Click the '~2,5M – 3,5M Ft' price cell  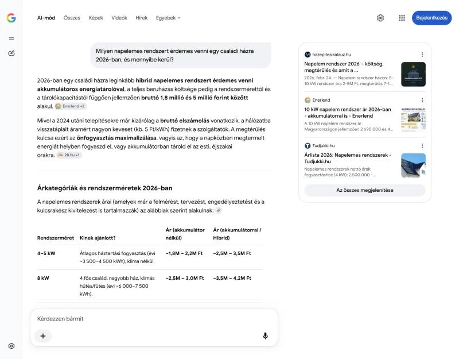[232, 253]
